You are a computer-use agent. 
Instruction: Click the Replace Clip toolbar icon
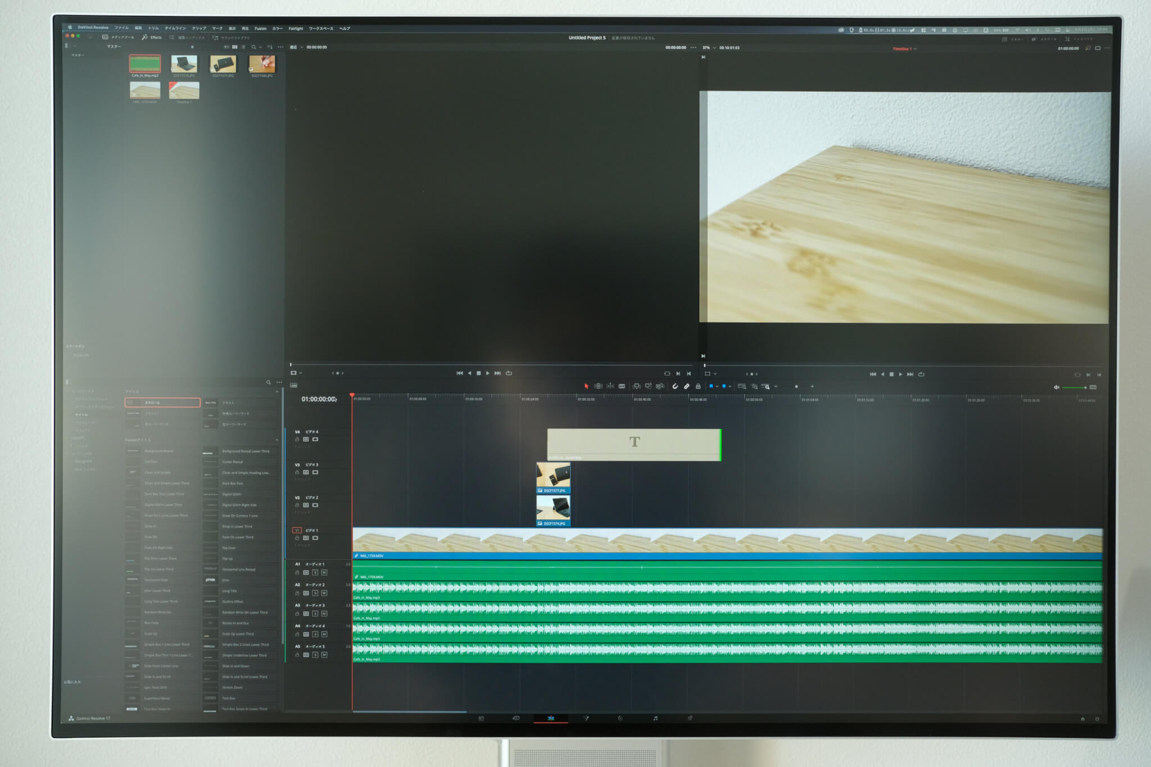click(x=660, y=386)
